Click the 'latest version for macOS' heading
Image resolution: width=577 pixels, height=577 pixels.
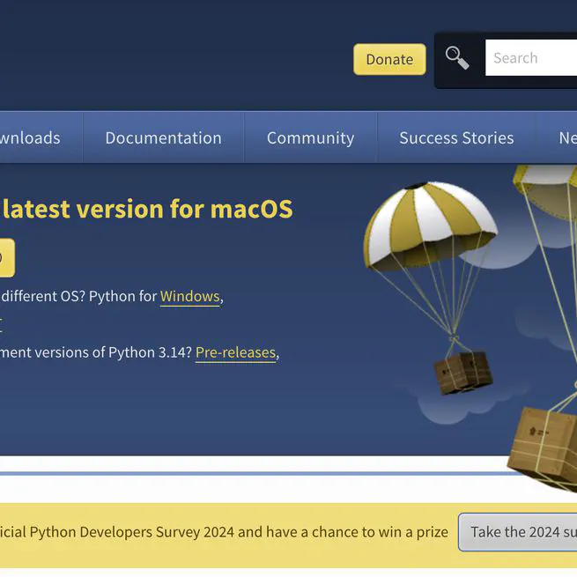click(148, 209)
